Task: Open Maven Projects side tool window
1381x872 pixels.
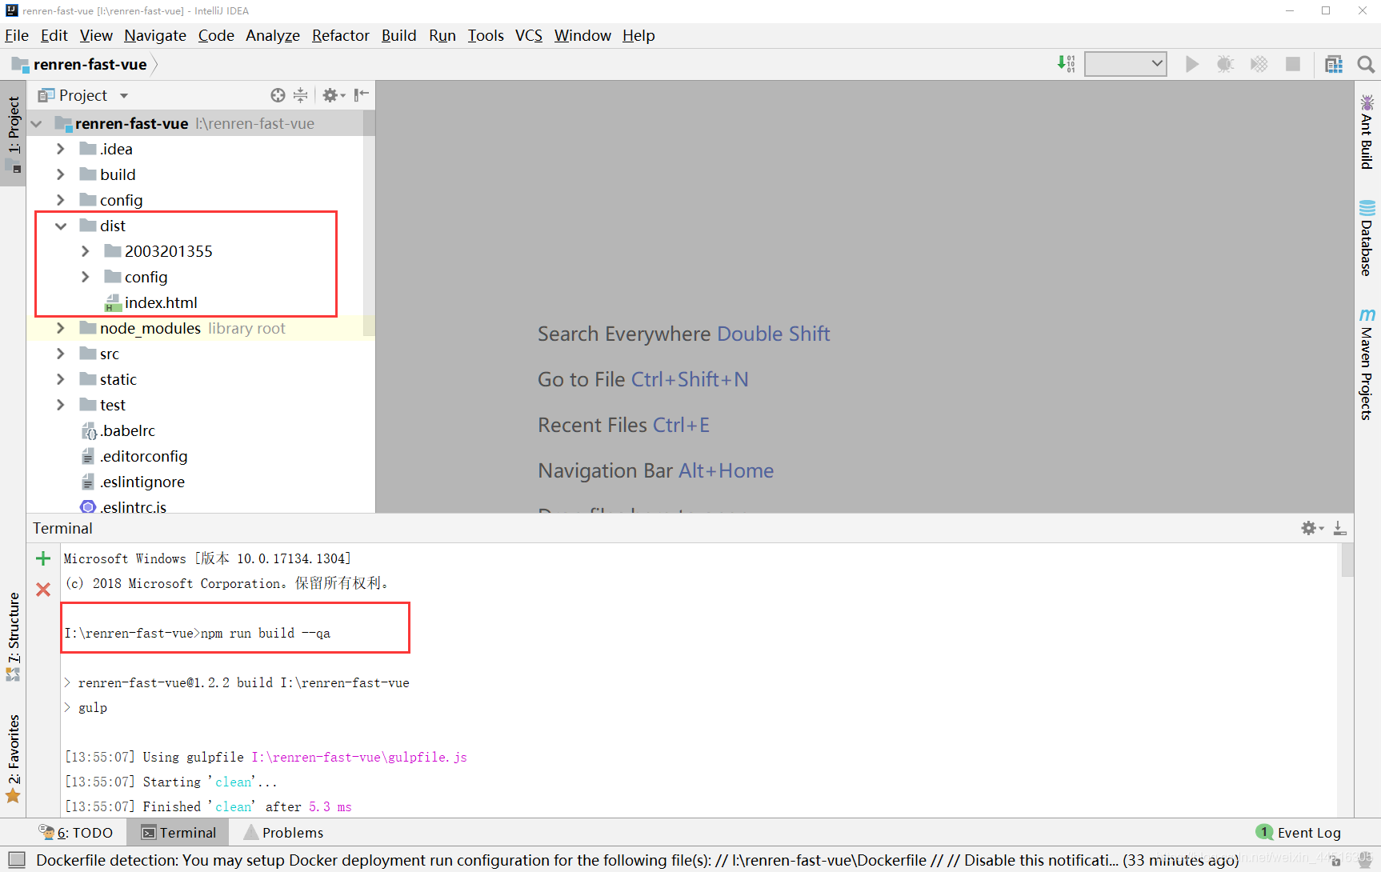Action: 1367,364
